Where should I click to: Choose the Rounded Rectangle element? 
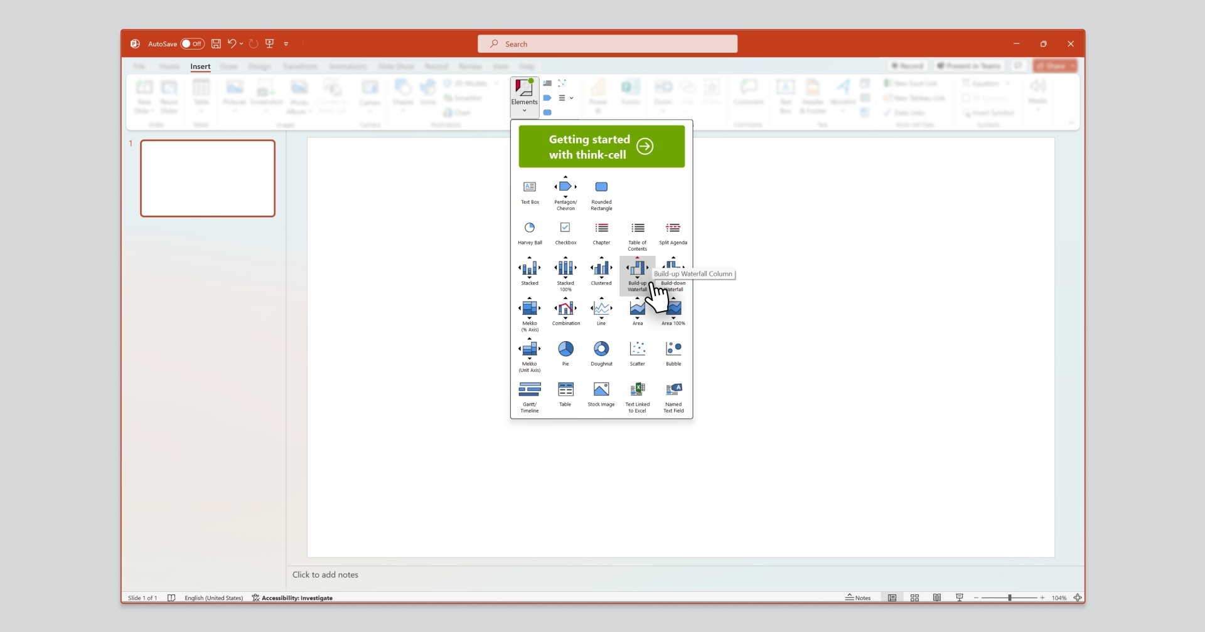(601, 195)
